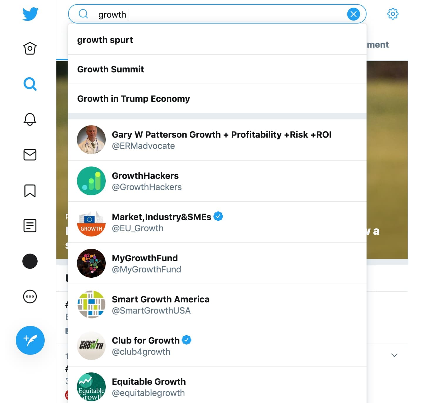This screenshot has width=447, height=403.
Task: Click the Twitter bird logo
Action: click(30, 14)
